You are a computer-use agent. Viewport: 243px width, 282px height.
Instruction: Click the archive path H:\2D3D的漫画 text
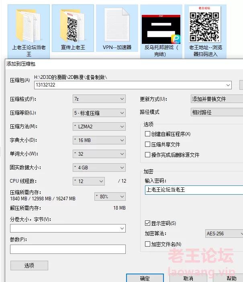(x=70, y=77)
